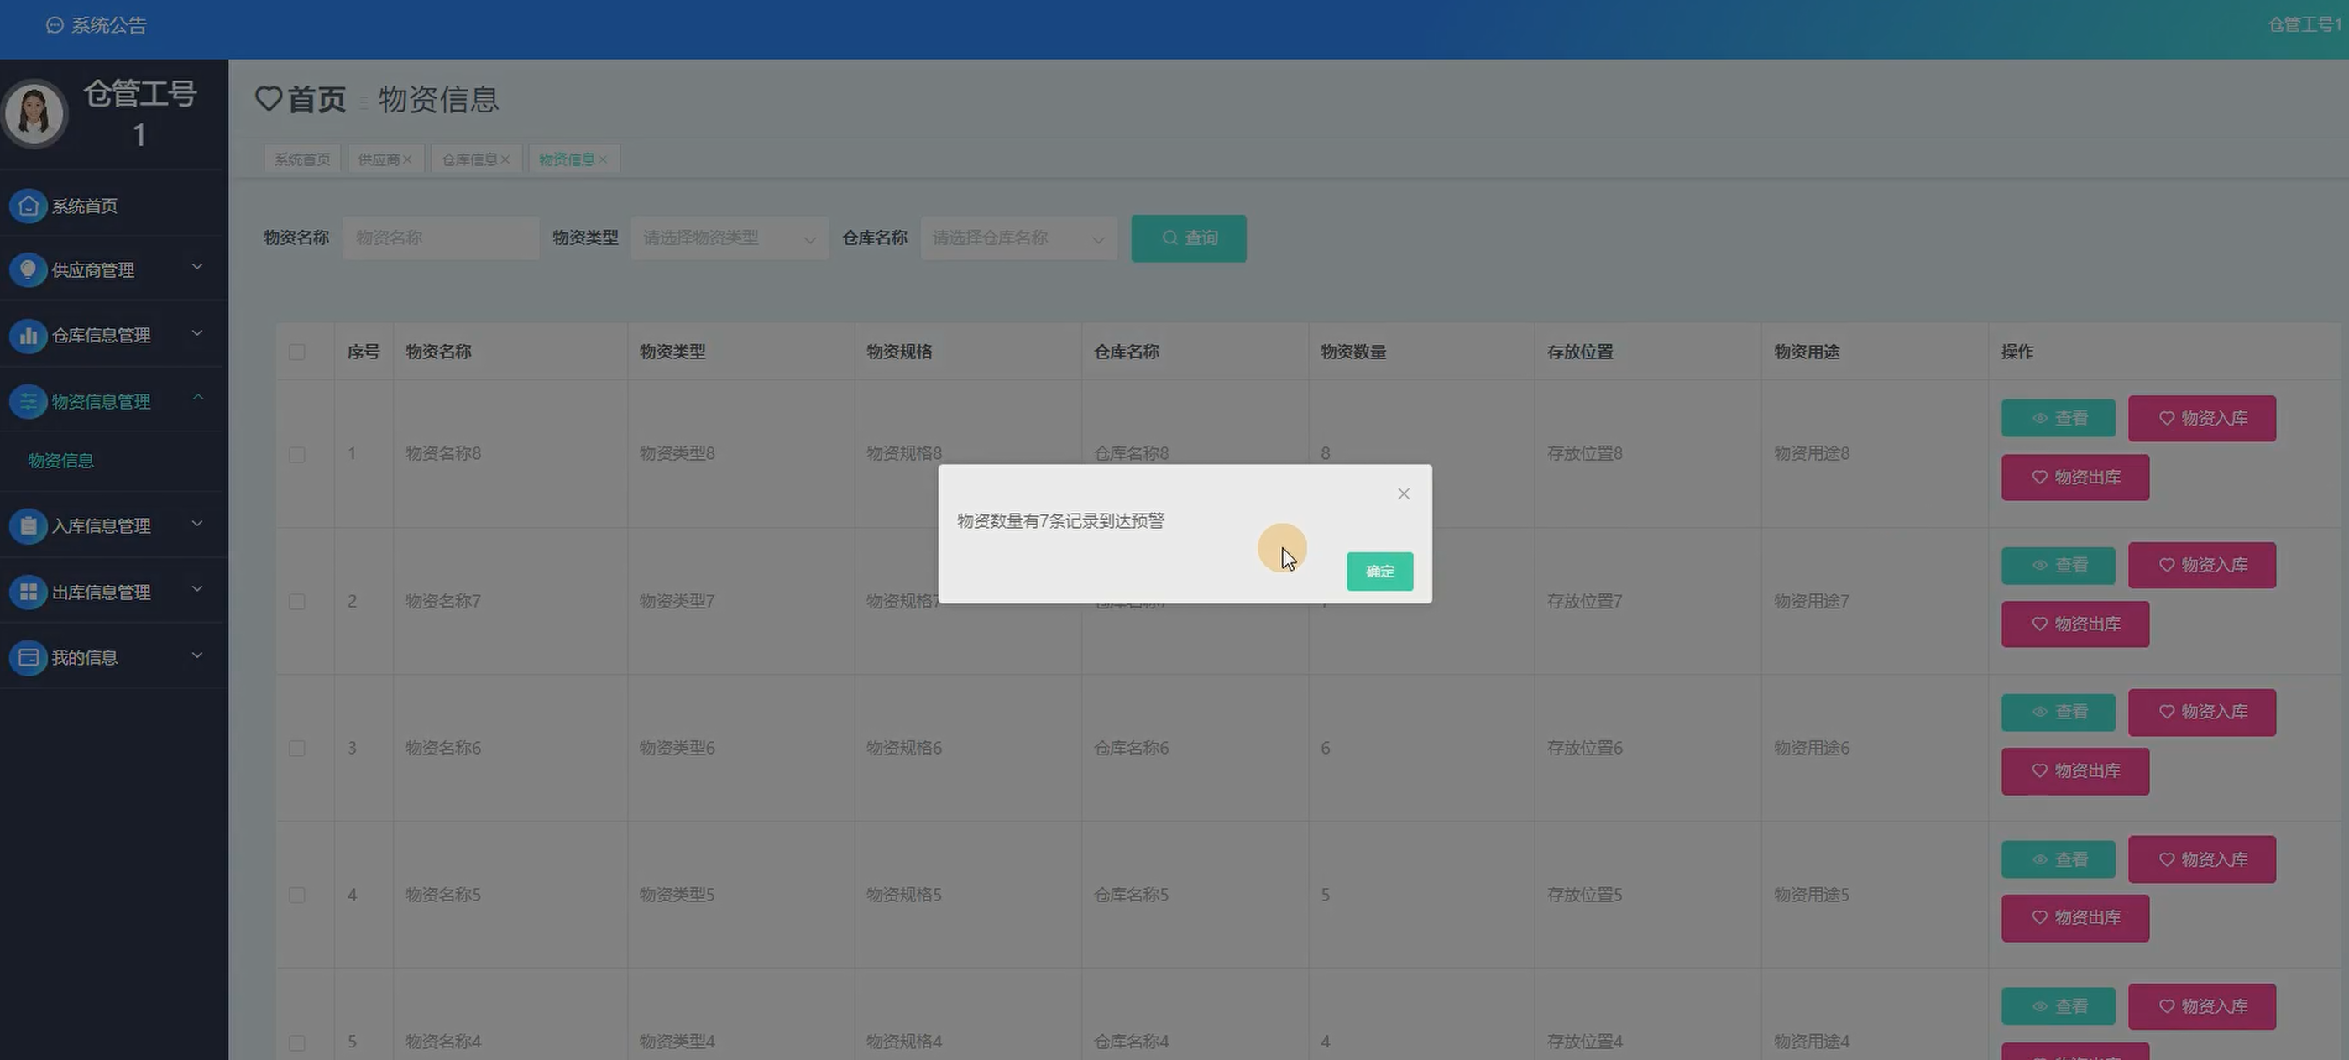Expand the 入库信息管理 menu chevron
The image size is (2349, 1060).
pyautogui.click(x=197, y=523)
